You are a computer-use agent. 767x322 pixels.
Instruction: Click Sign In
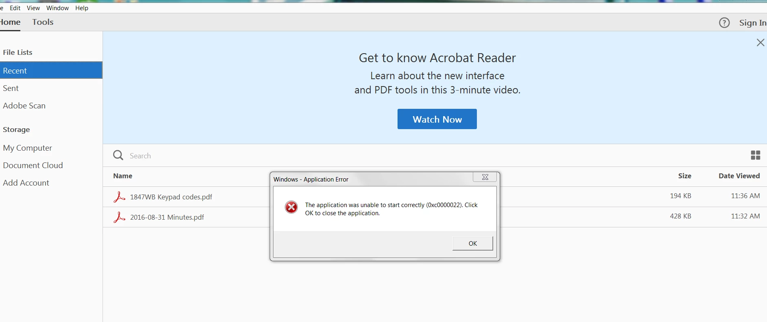tap(753, 23)
